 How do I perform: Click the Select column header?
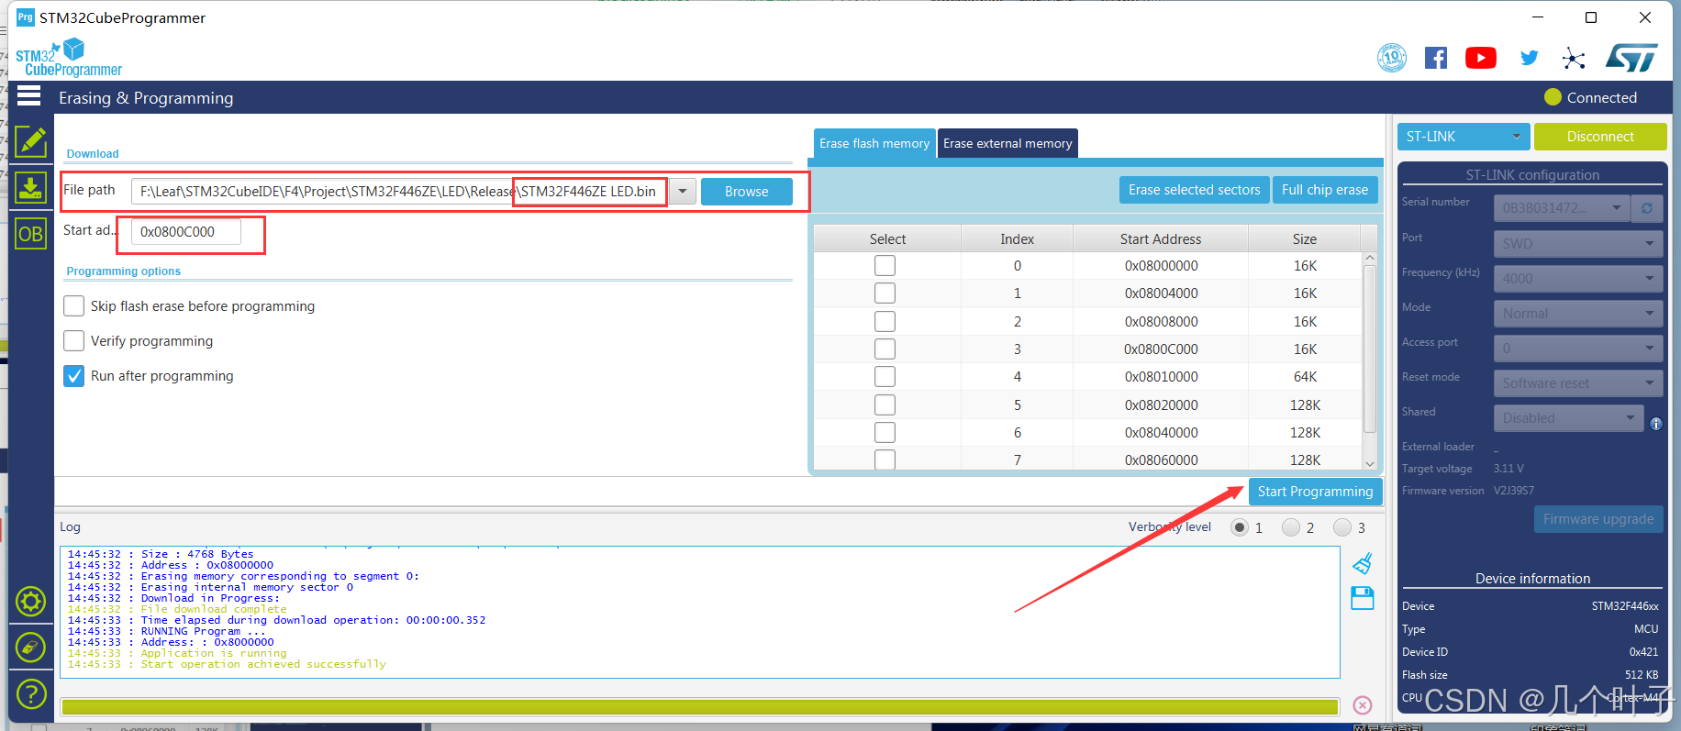tap(887, 238)
